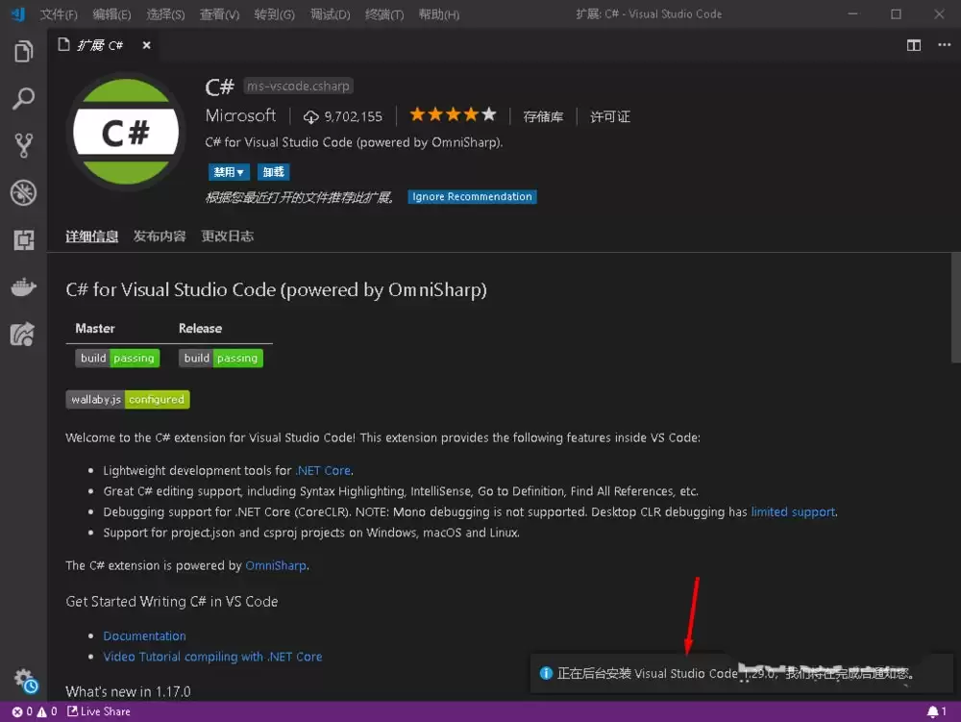Image resolution: width=961 pixels, height=722 pixels.
Task: Open the Docker panel from the sidebar
Action: 23,286
